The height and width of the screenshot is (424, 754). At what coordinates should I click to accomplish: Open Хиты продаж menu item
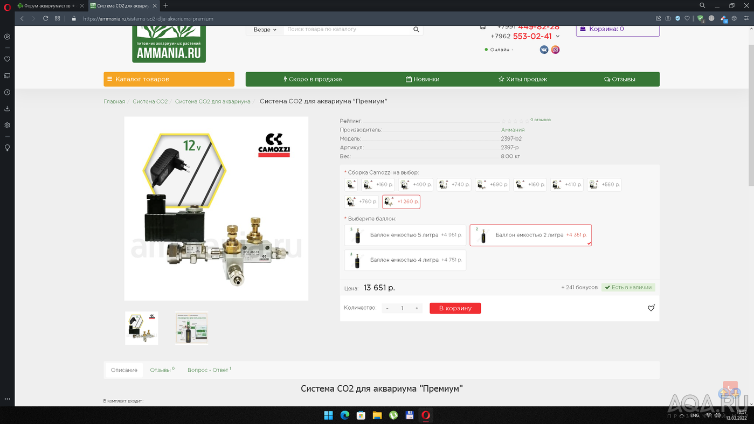click(x=522, y=79)
